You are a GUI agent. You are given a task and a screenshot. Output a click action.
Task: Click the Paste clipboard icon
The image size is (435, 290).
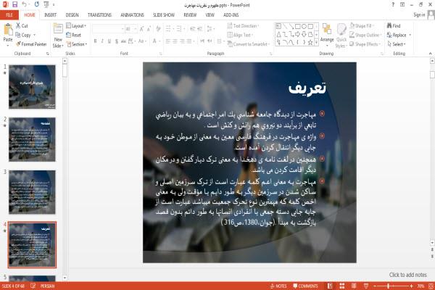click(8, 30)
